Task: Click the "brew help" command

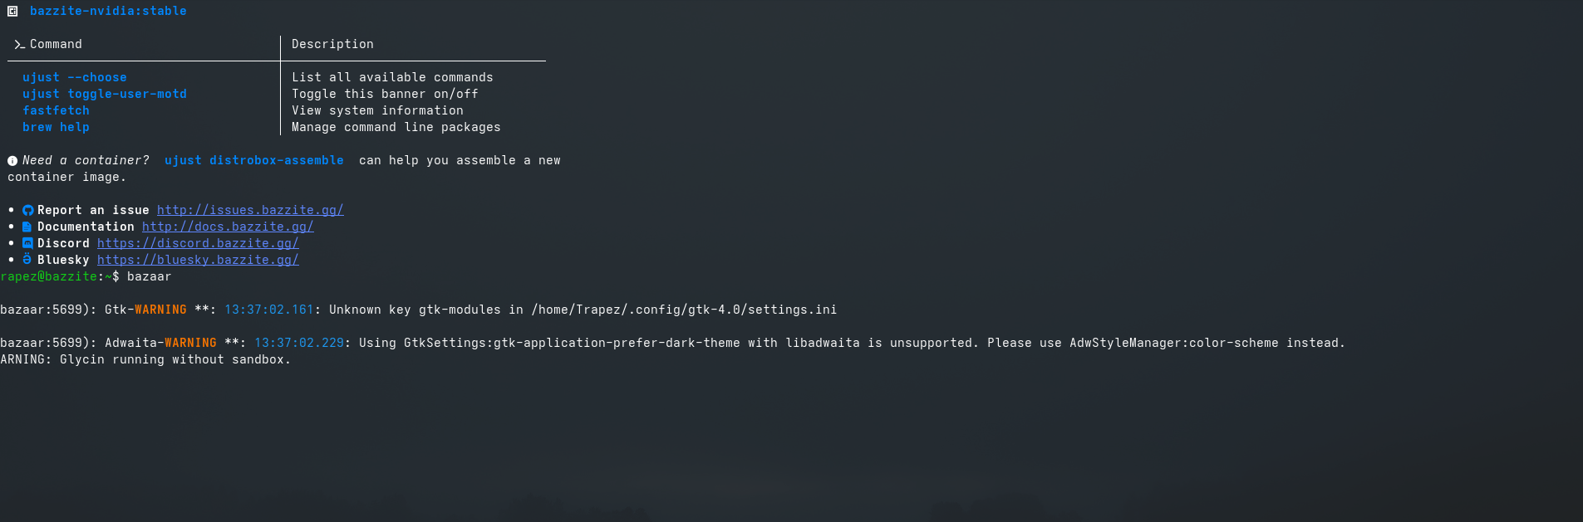Action: click(x=56, y=127)
